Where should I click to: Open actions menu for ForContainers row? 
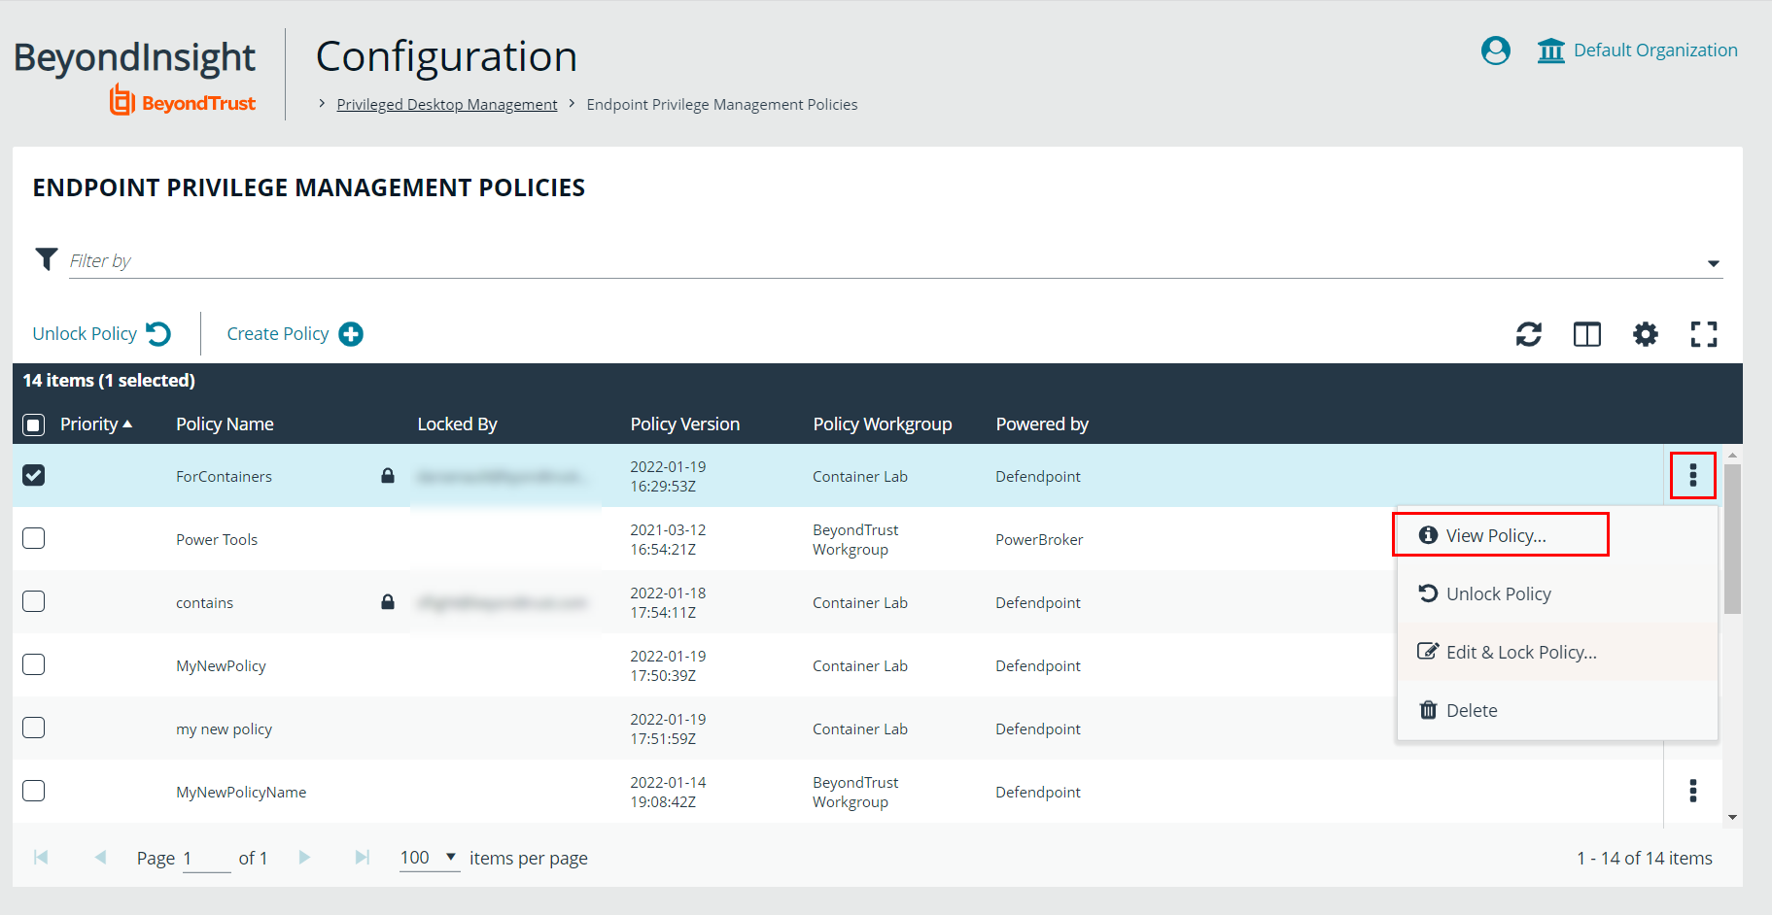(1692, 475)
